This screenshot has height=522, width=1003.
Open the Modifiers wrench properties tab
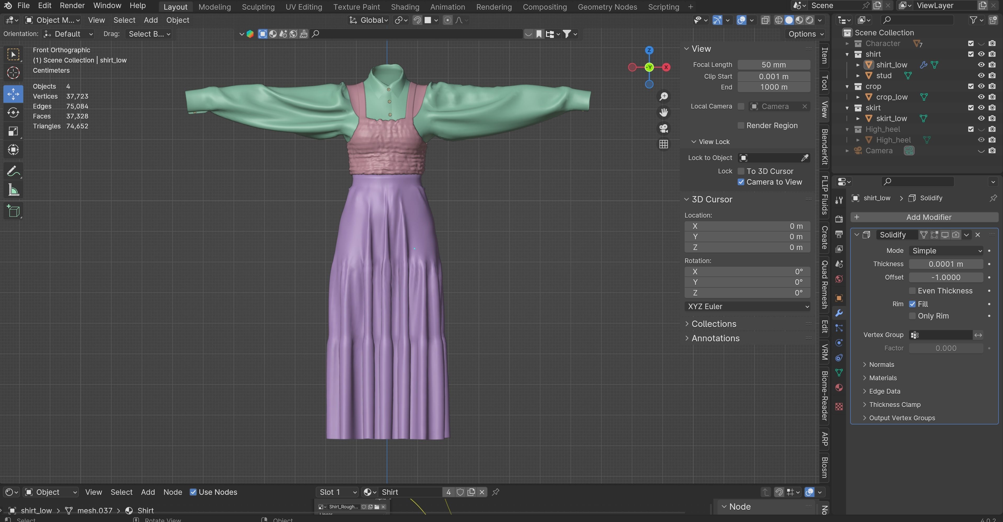(x=839, y=313)
